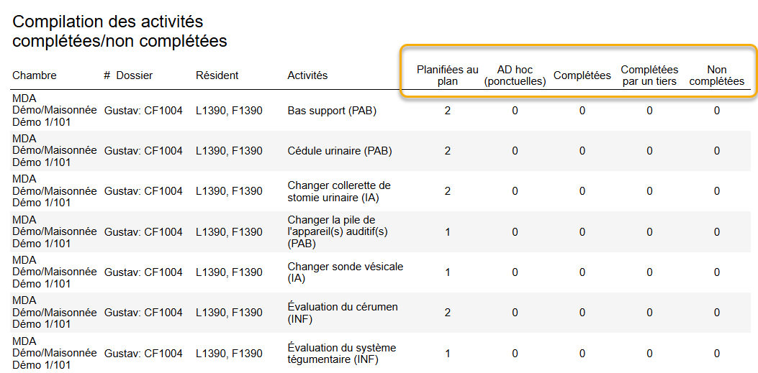Select the 'AD hoc (ponctuelles)' column header
Image resolution: width=758 pixels, height=373 pixels.
click(x=515, y=75)
